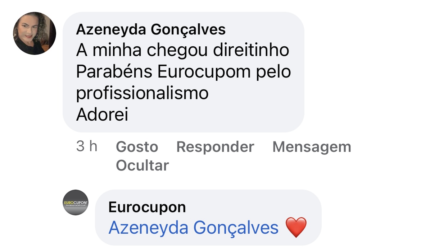Click the word 'Parabéns' in the comment
This screenshot has width=421, height=247.
pos(114,71)
